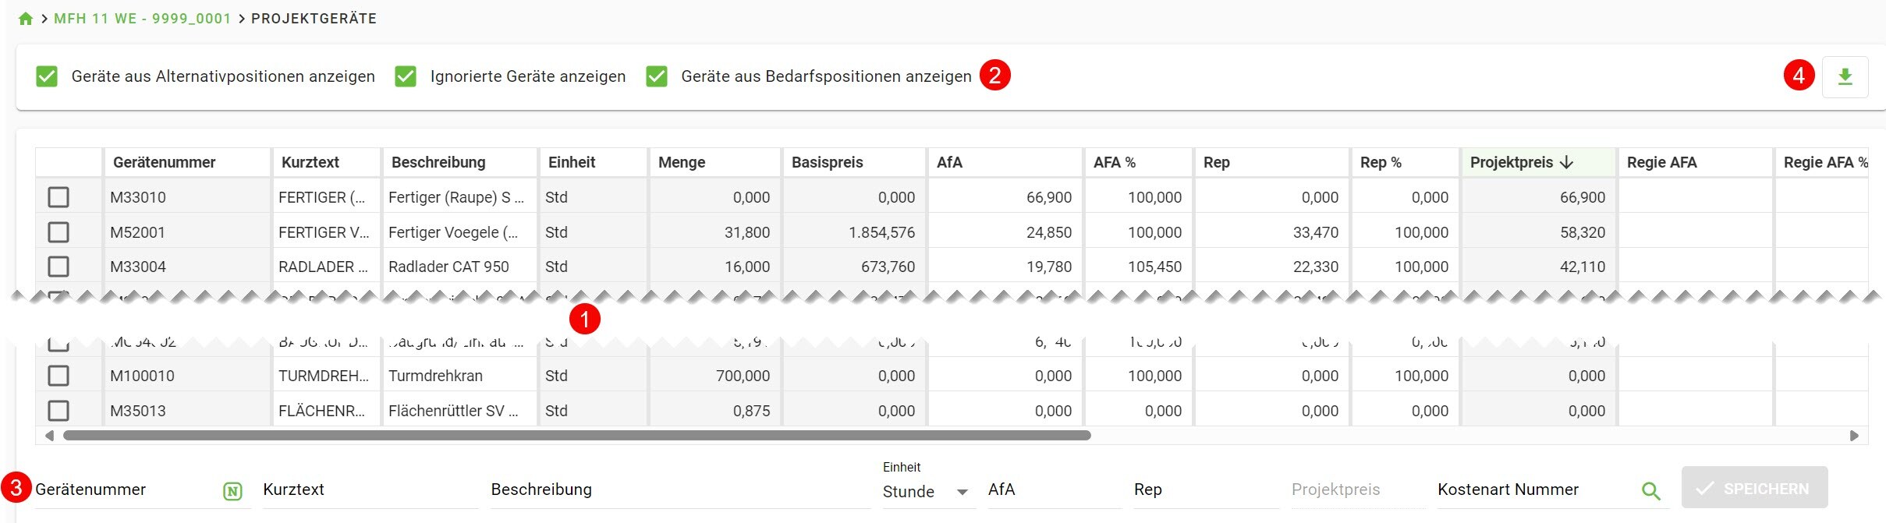Tick the checkbox for M100010 Turmdrehkran
The width and height of the screenshot is (1886, 523).
coord(58,376)
